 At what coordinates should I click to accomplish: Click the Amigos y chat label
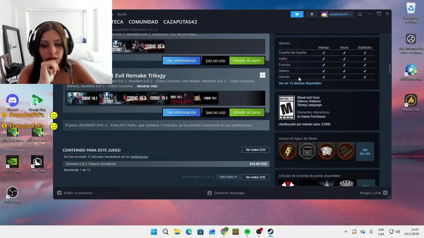pos(370,193)
